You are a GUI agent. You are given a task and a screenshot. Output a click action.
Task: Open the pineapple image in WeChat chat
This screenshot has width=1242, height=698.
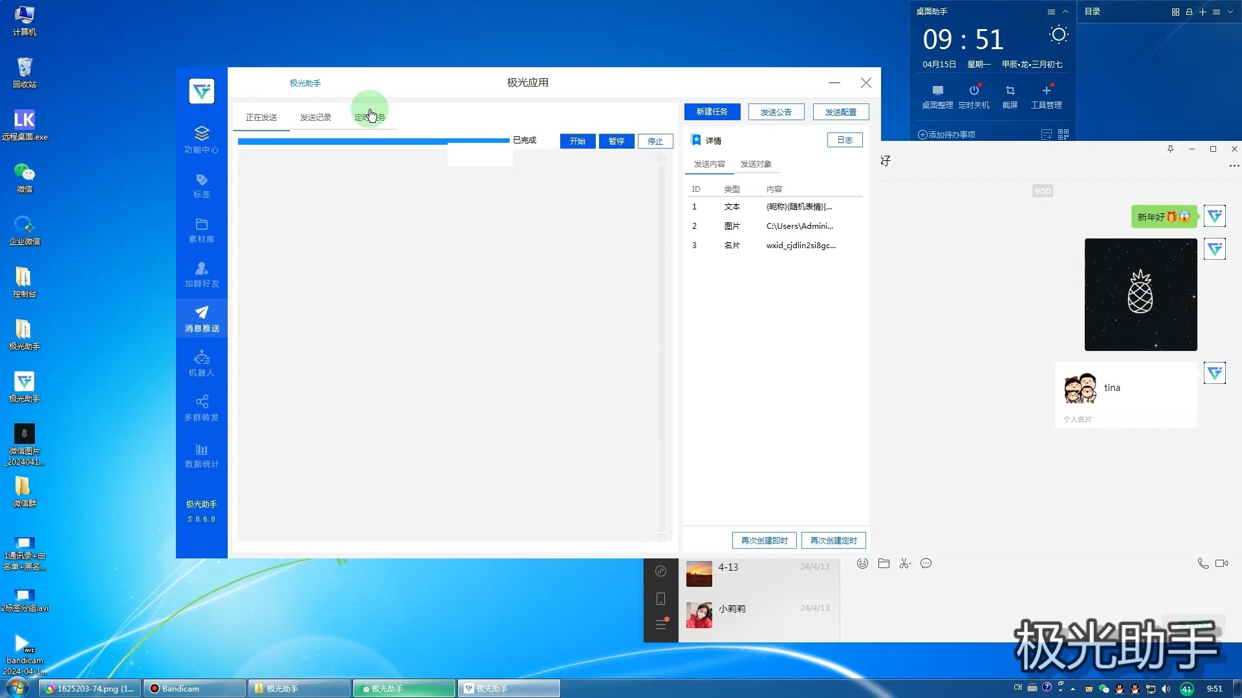1140,295
